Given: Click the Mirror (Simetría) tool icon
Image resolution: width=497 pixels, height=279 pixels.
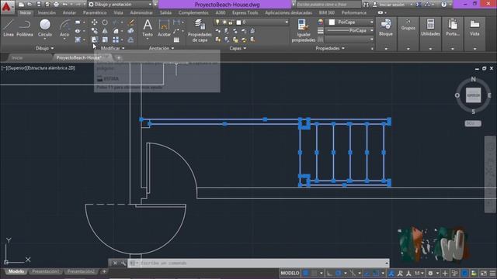Looking at the screenshot, I should point(105,31).
